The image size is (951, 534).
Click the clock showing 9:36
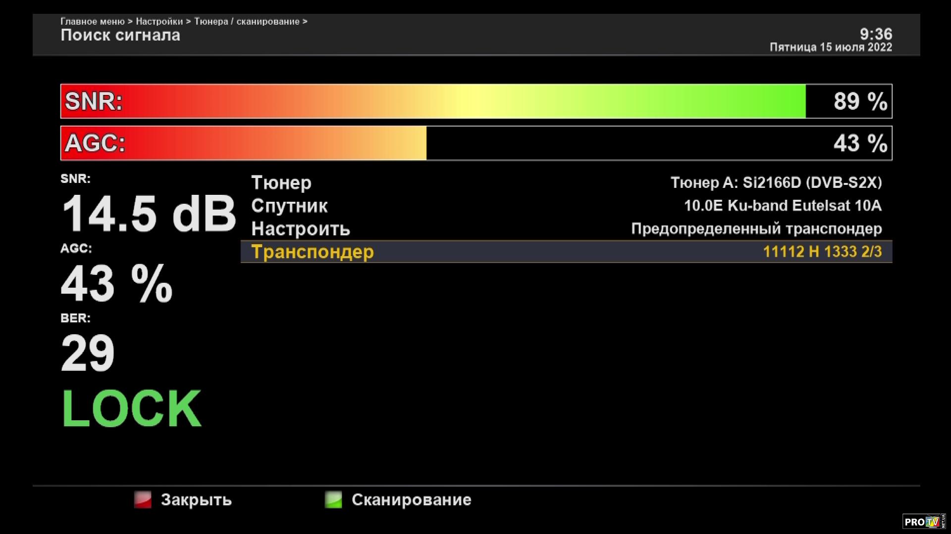[876, 34]
